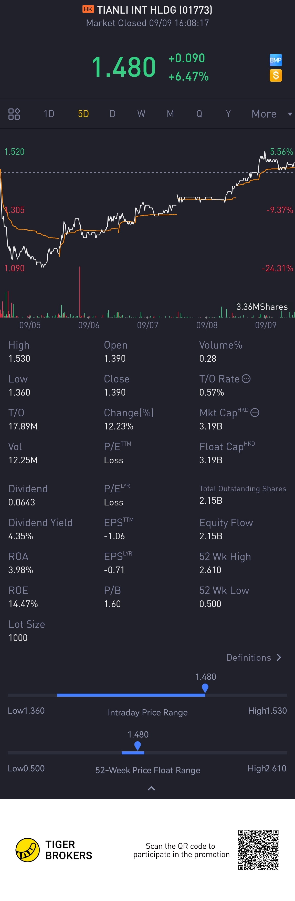
Task: Tap the blue BMP badge icon
Action: (276, 60)
